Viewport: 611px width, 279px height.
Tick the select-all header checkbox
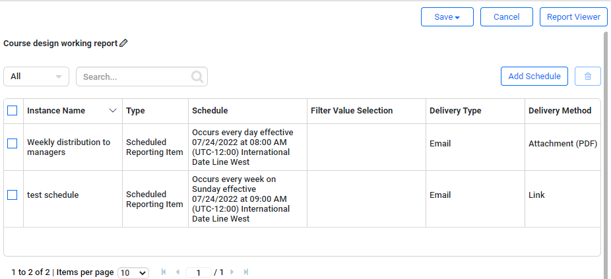(x=13, y=111)
